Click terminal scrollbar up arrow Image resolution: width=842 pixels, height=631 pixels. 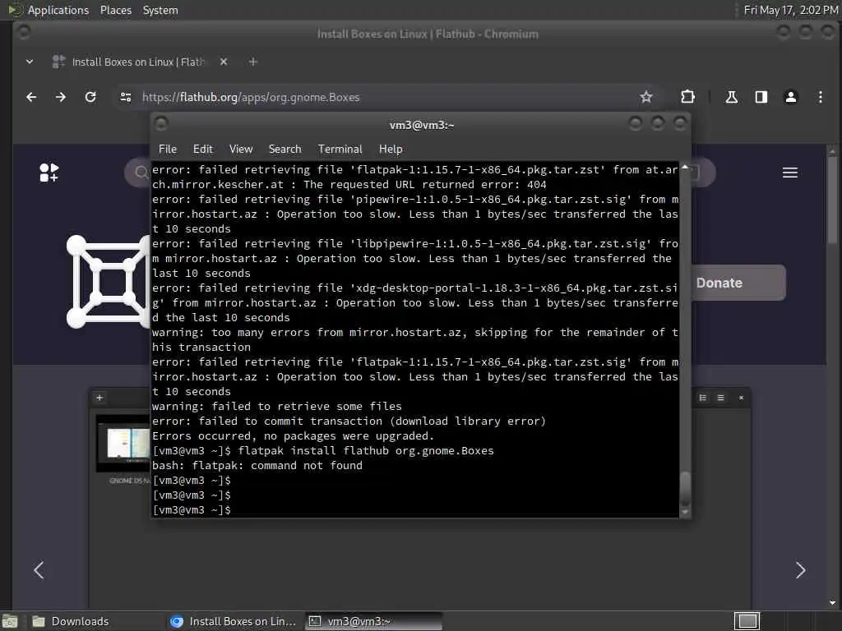point(685,168)
